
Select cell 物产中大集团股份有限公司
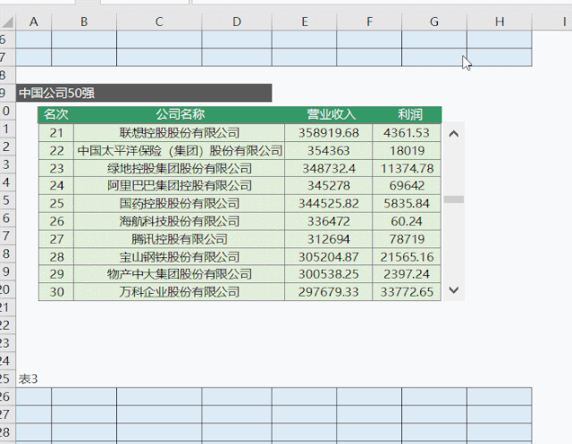pyautogui.click(x=179, y=274)
